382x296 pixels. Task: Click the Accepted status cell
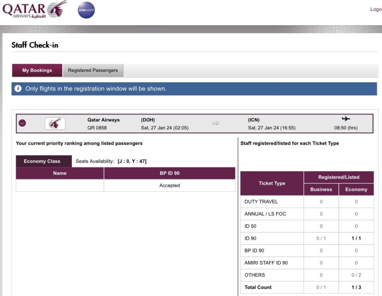point(170,186)
